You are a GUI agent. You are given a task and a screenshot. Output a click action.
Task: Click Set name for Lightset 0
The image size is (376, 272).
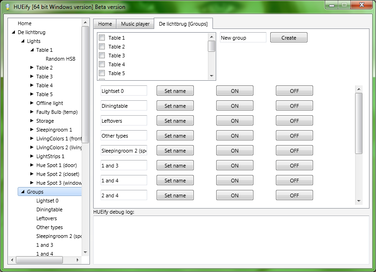coord(175,91)
